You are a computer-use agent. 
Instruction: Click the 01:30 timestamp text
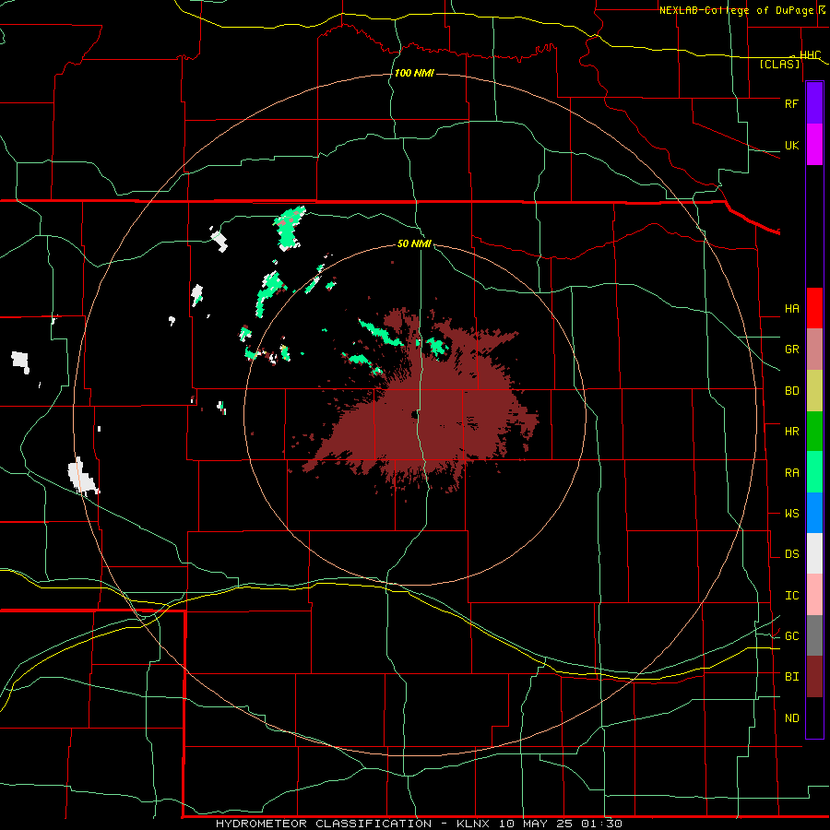tap(600, 824)
